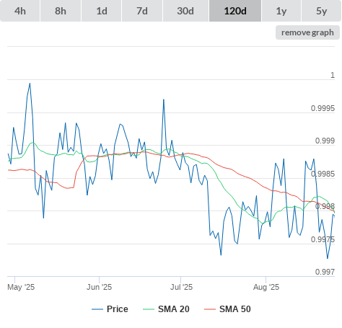This screenshot has width=342, height=328.
Task: Click the green SMA 20 line swatch
Action: [149, 309]
